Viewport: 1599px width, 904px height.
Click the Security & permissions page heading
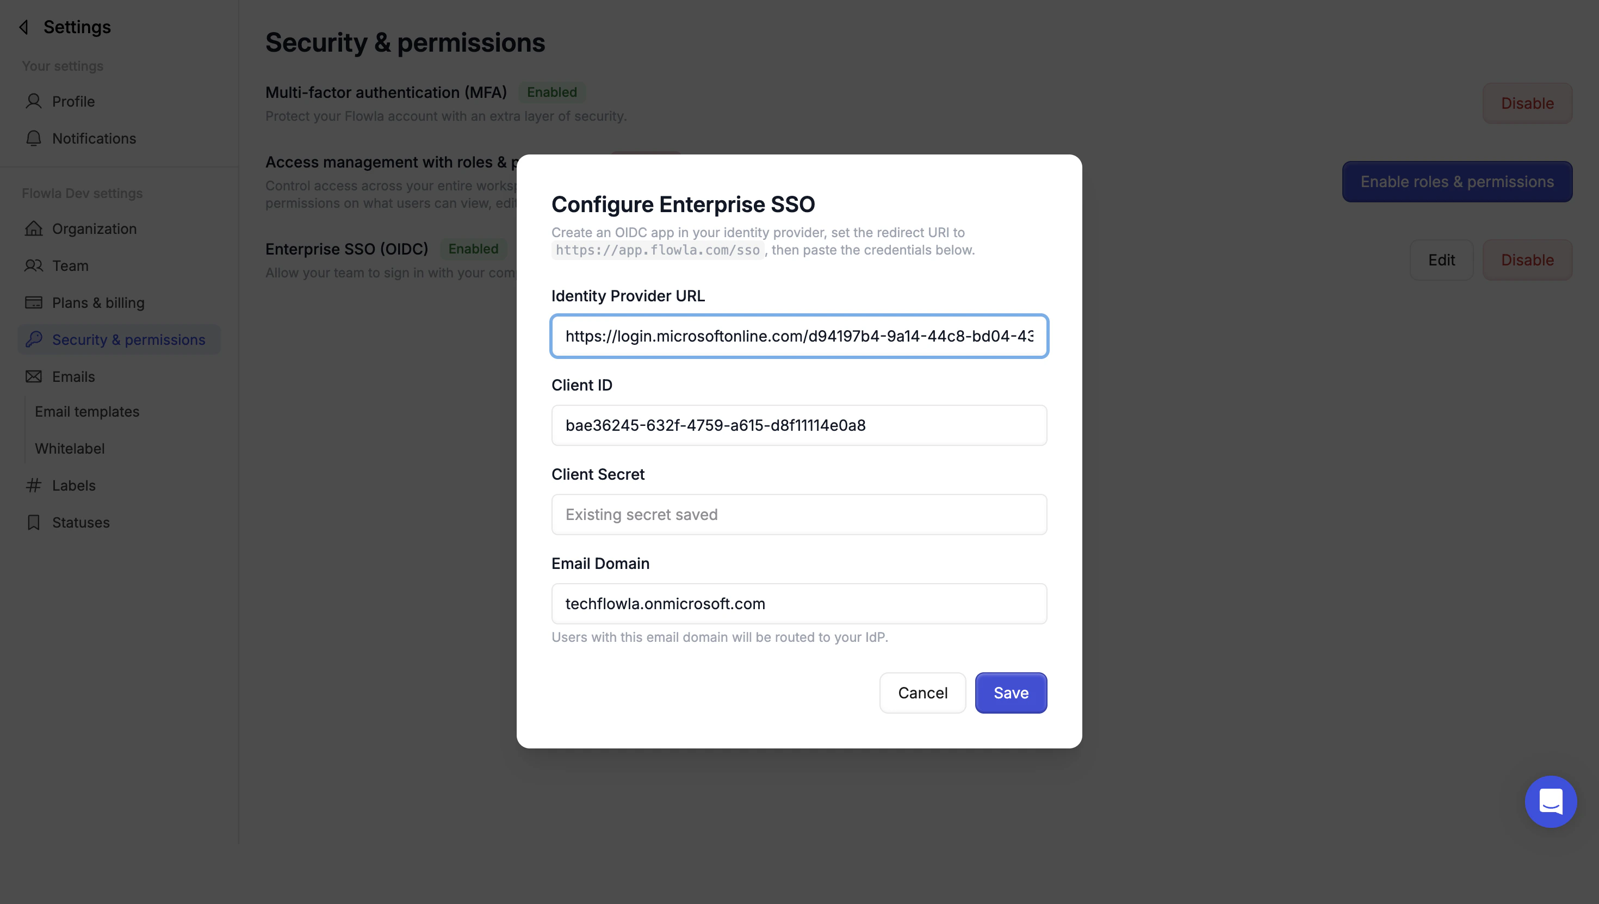tap(405, 42)
